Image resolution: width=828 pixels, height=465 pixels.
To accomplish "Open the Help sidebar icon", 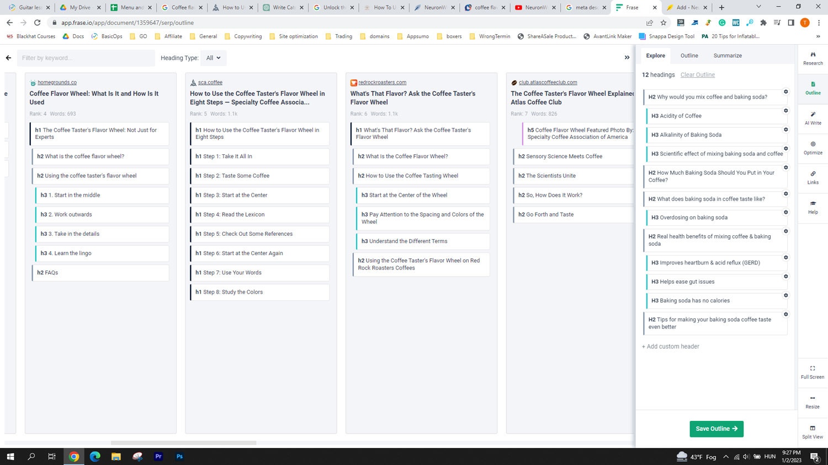I will pyautogui.click(x=813, y=207).
